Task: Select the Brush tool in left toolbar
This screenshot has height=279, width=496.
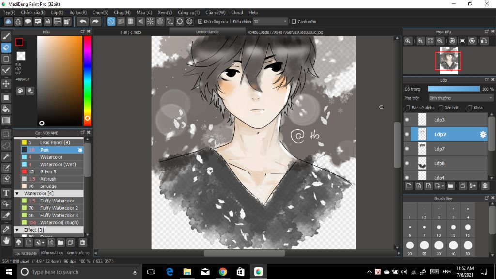Action: tap(6, 36)
